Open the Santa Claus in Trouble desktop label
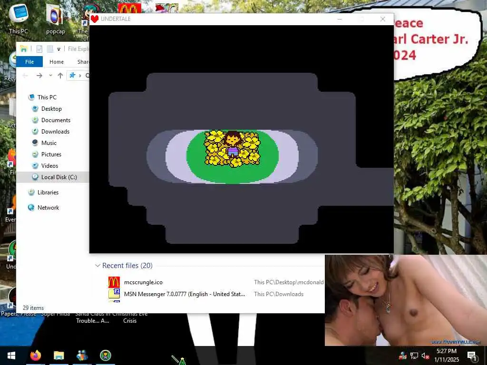Viewport: 487px width, 365px height. (93, 317)
